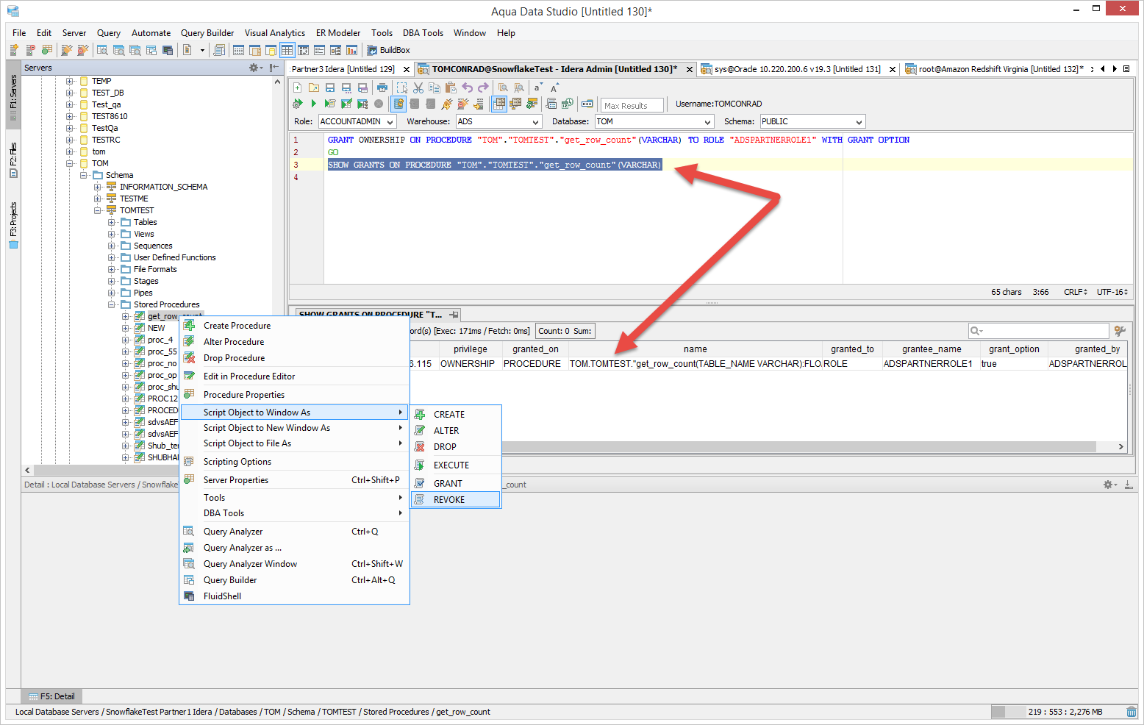Open the Visual Analytics menu

pos(275,33)
